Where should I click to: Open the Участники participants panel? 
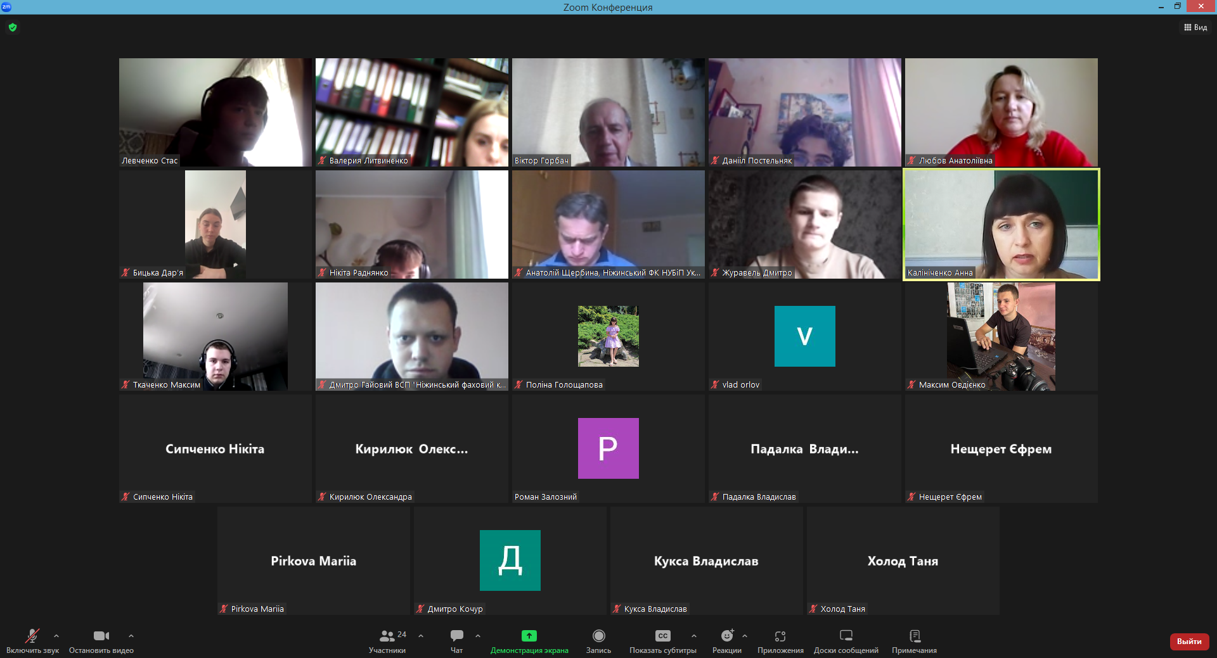pos(387,641)
